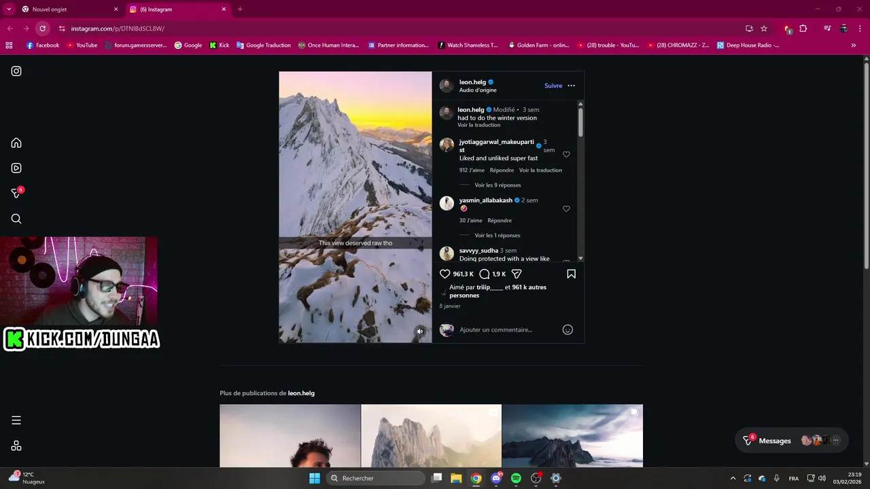Click 'Ajouter un commentaire' input field
This screenshot has width=870, height=489.
coord(508,329)
